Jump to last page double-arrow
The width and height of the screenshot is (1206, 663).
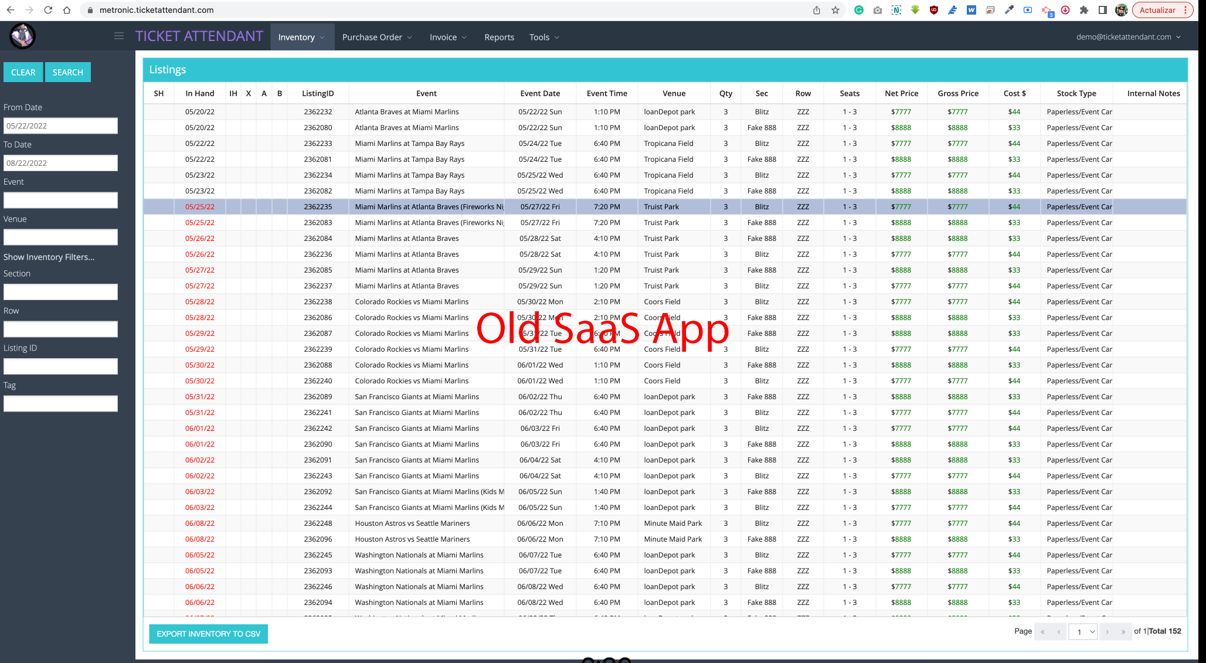[x=1123, y=632]
